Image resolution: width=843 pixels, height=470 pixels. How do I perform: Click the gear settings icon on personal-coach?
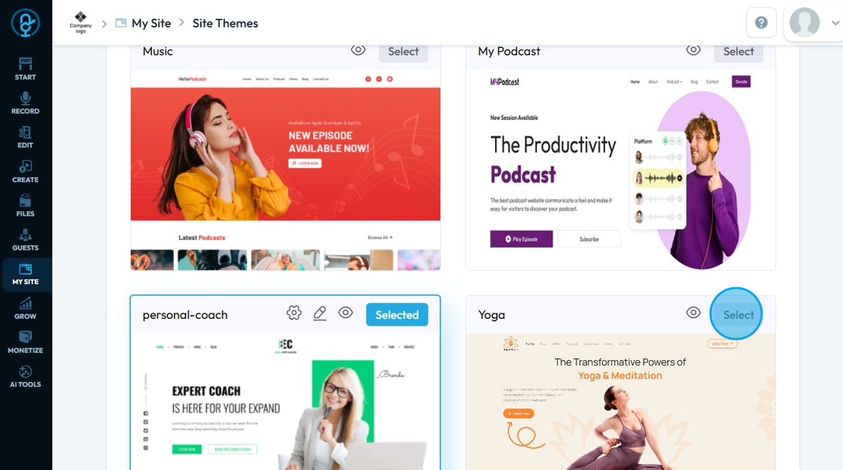tap(294, 313)
